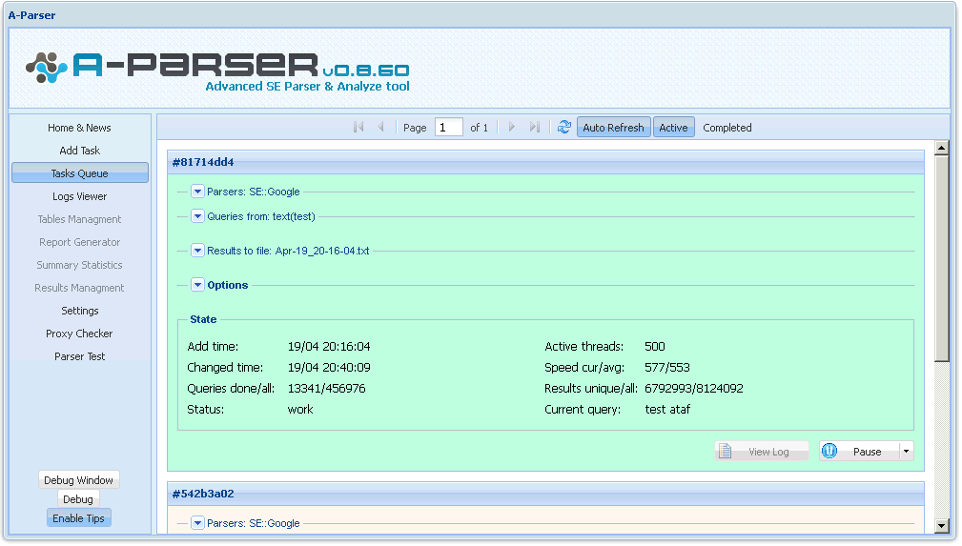Image resolution: width=962 pixels, height=546 pixels.
Task: Toggle Auto Refresh
Action: (613, 127)
